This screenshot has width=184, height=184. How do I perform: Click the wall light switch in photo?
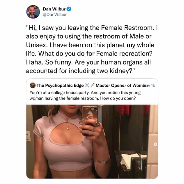[x=28, y=136]
